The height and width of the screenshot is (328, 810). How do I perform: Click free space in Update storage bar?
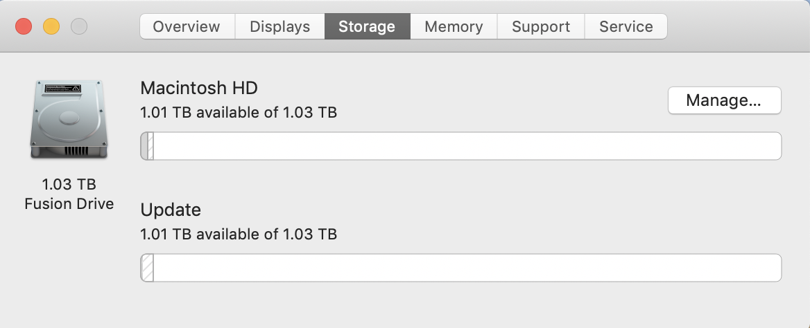point(465,268)
